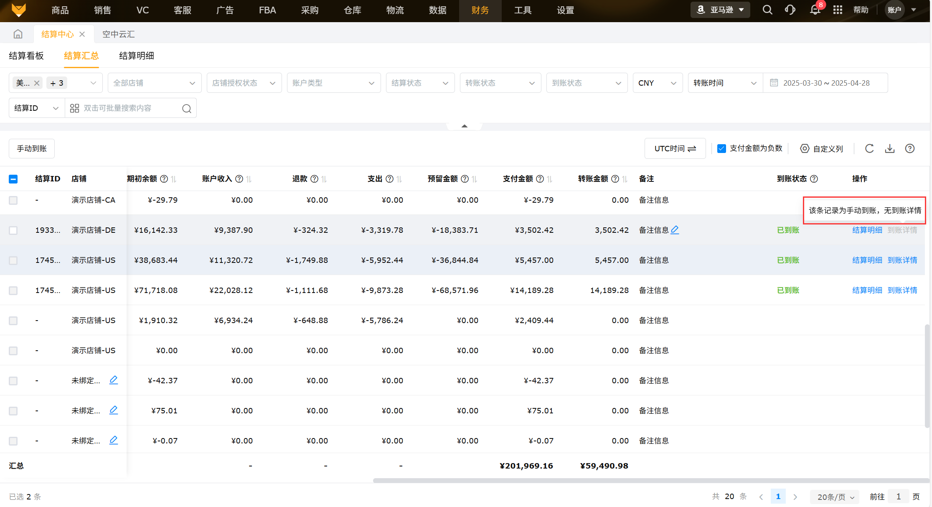
Task: Open the notification bell icon
Action: (815, 10)
